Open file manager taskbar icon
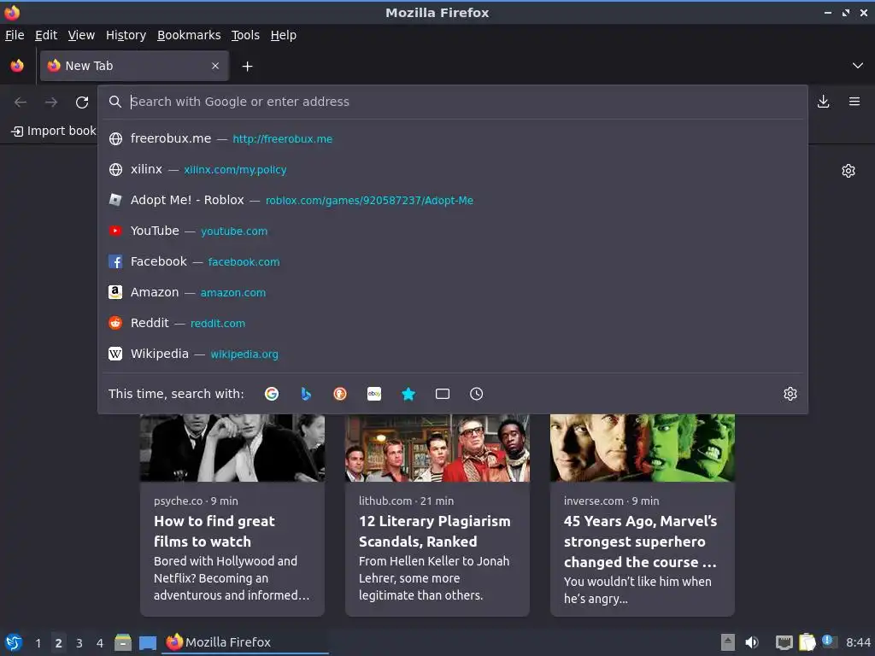Viewport: 875px width, 656px height. click(x=123, y=642)
